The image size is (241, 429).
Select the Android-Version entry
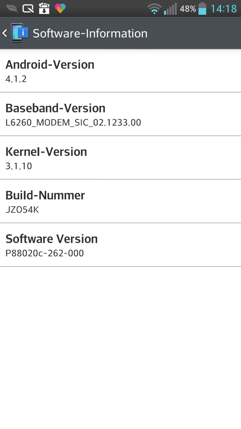coord(120,71)
